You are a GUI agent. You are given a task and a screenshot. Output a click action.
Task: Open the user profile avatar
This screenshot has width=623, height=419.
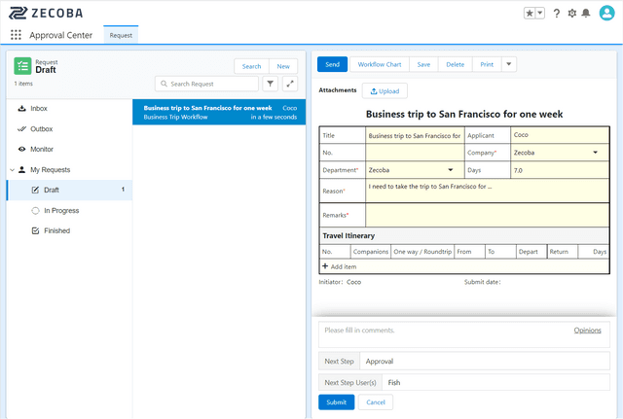[x=607, y=14]
